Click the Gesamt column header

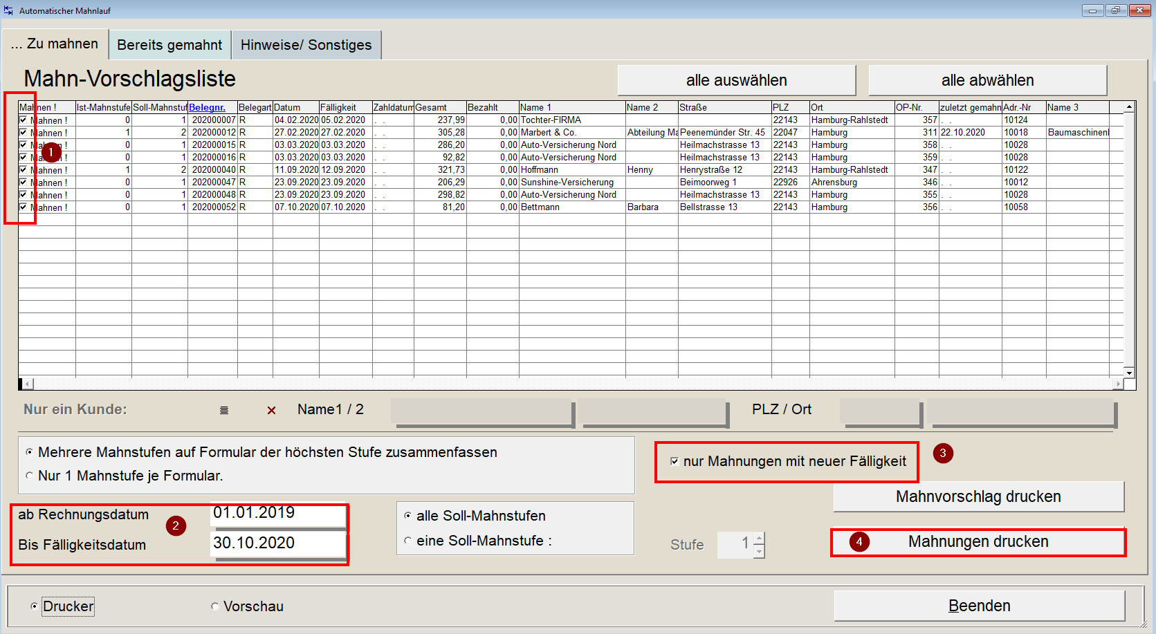point(440,107)
